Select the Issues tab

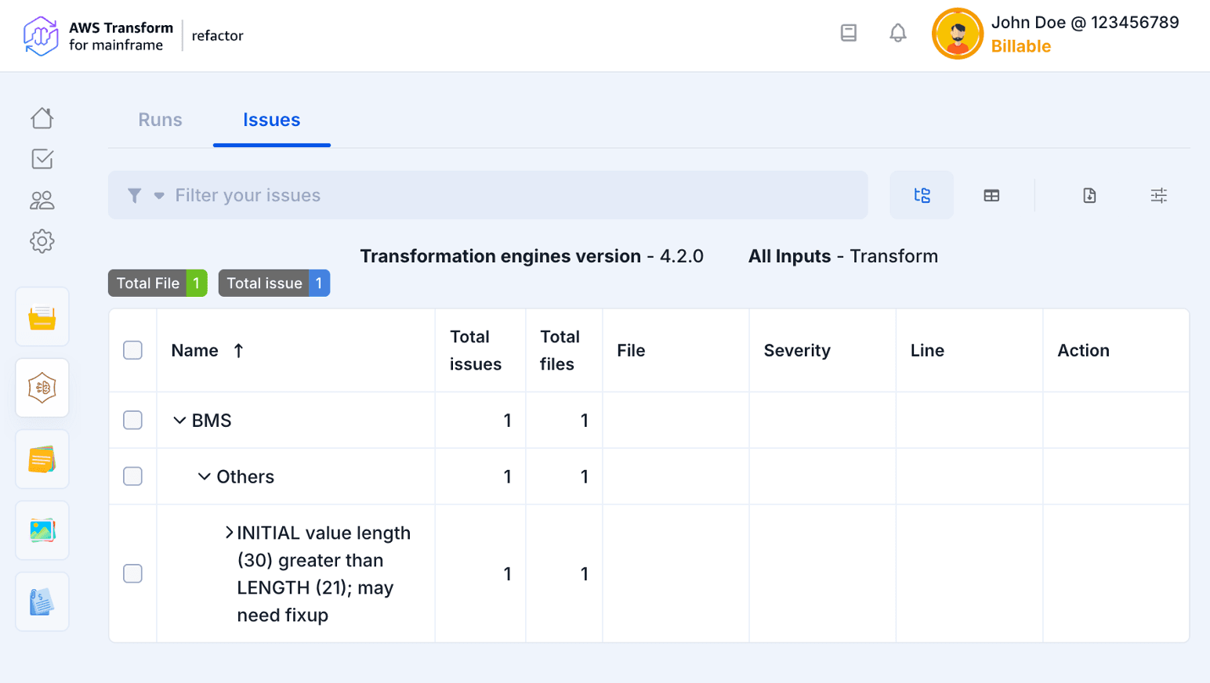271,120
